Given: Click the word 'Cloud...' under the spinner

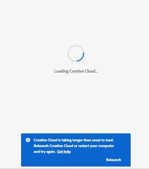Looking at the screenshot, I should click(91, 71).
